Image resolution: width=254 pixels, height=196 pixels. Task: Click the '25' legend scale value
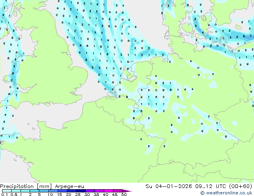pos(78,194)
